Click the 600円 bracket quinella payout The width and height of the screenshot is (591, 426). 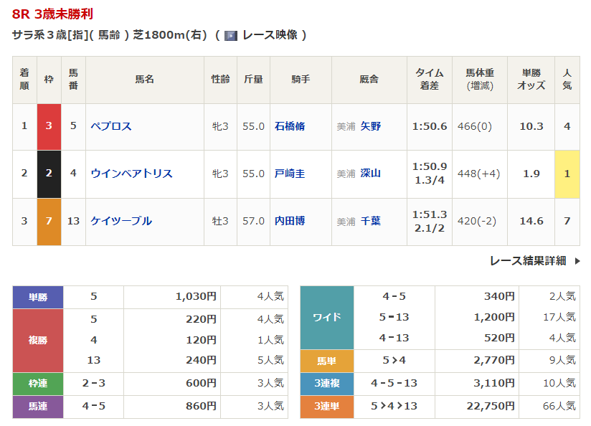(202, 384)
